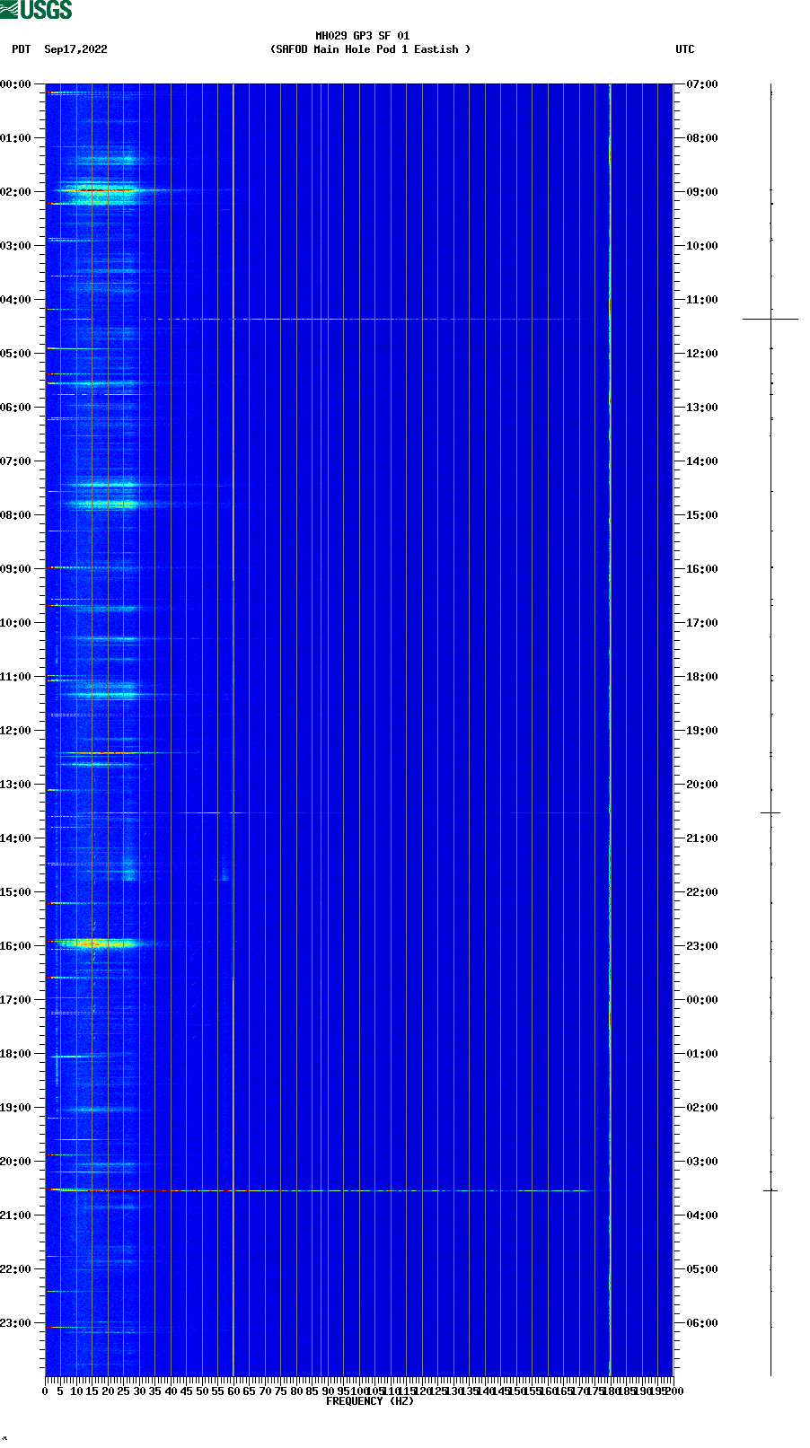Image resolution: width=810 pixels, height=1448 pixels.
Task: Click 08:00 on the PDT axis
Action: [x=16, y=515]
